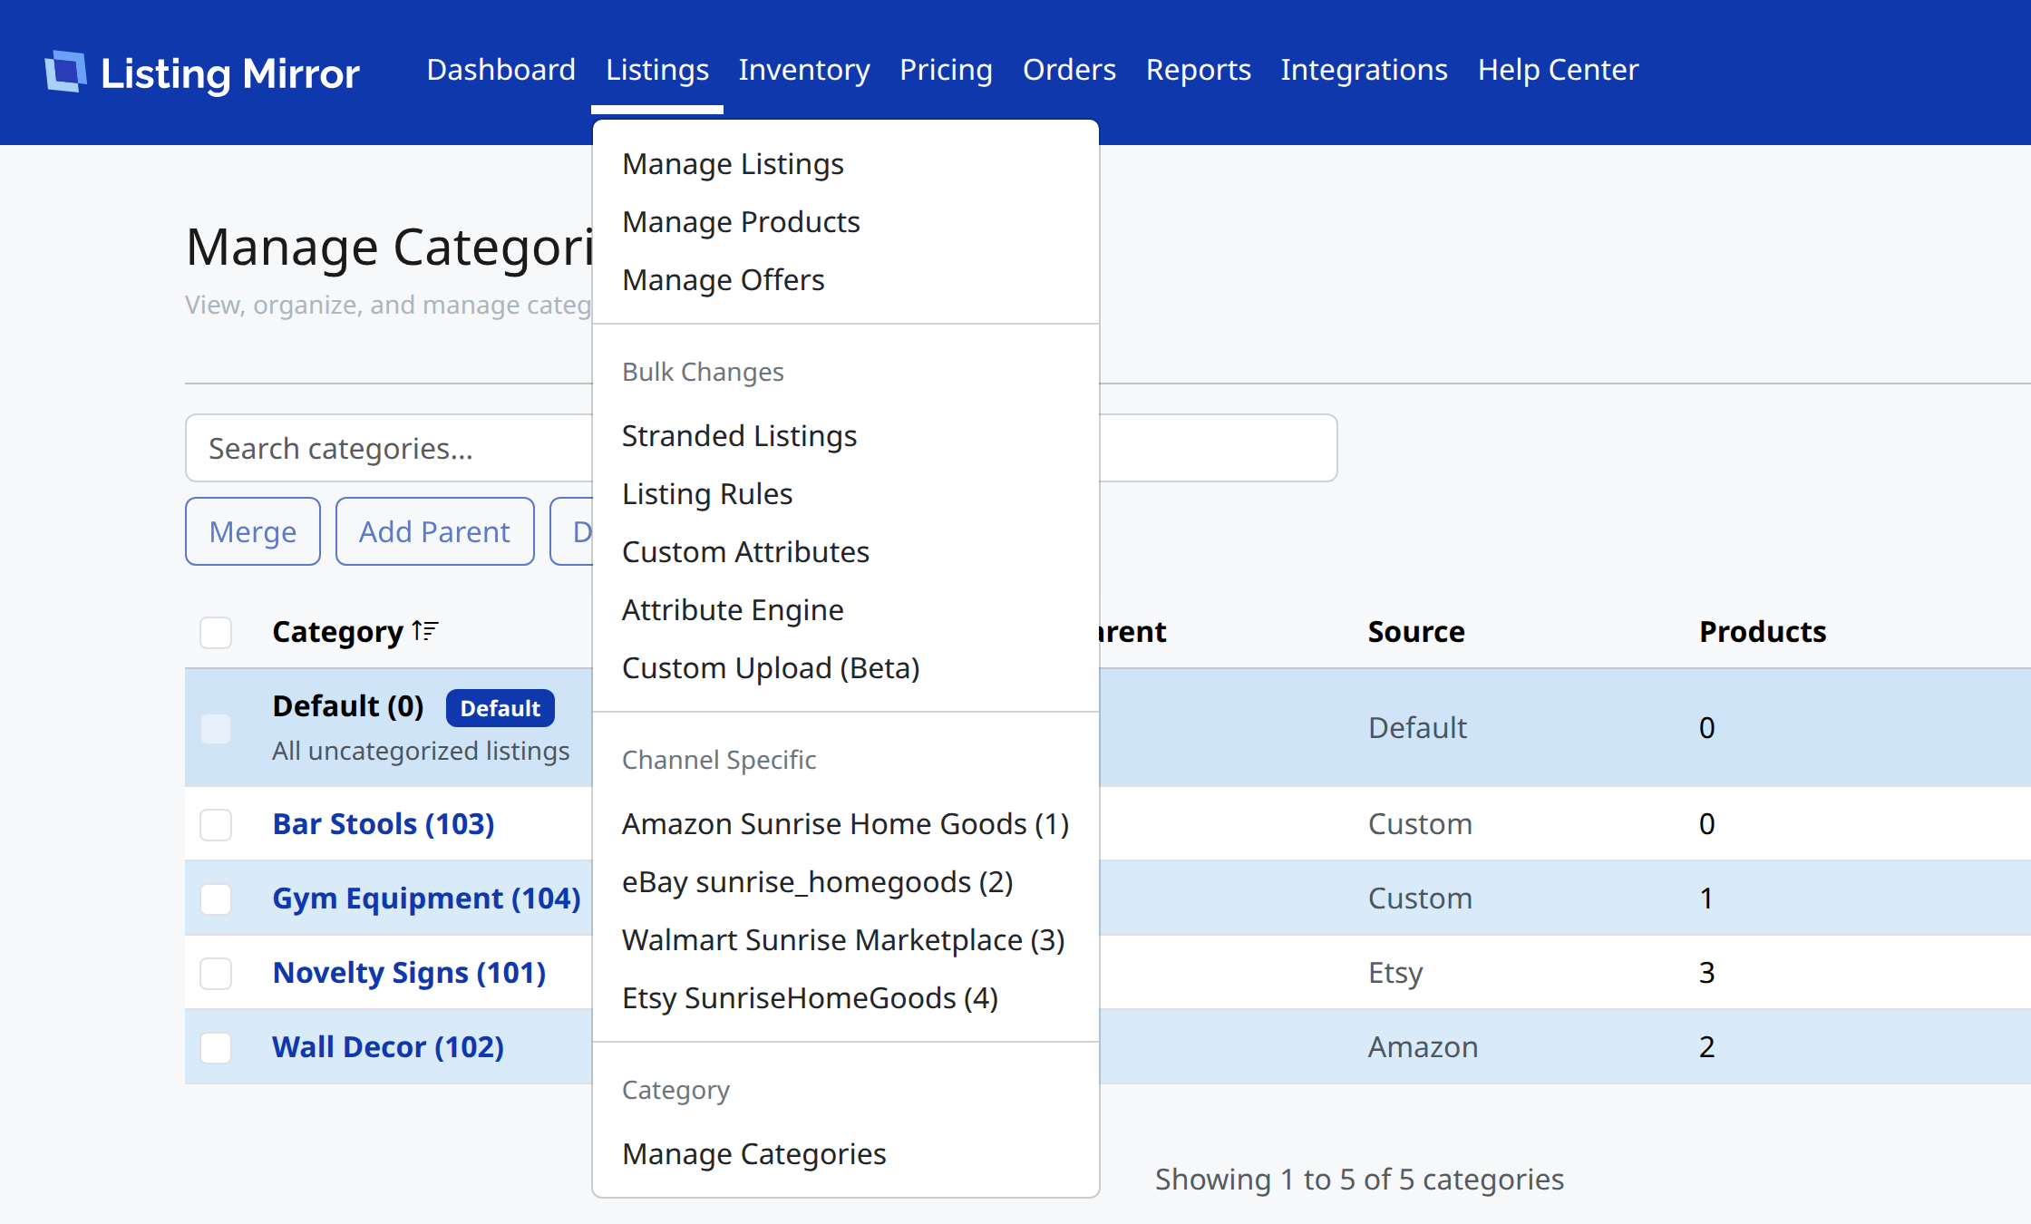Click the Amazon source cell
Image resolution: width=2031 pixels, height=1224 pixels.
click(x=1423, y=1047)
